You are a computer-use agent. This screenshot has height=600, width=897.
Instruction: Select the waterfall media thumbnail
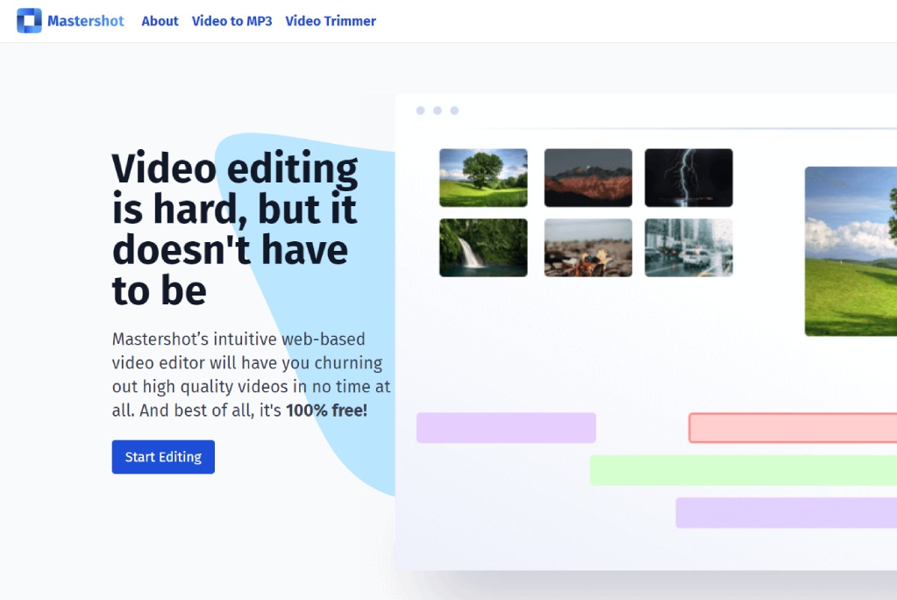coord(482,247)
